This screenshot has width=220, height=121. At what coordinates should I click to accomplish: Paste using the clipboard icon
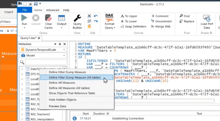coord(89,26)
